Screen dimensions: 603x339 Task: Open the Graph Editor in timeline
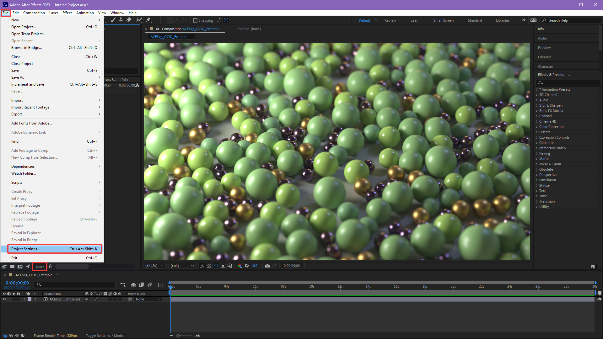click(x=160, y=285)
